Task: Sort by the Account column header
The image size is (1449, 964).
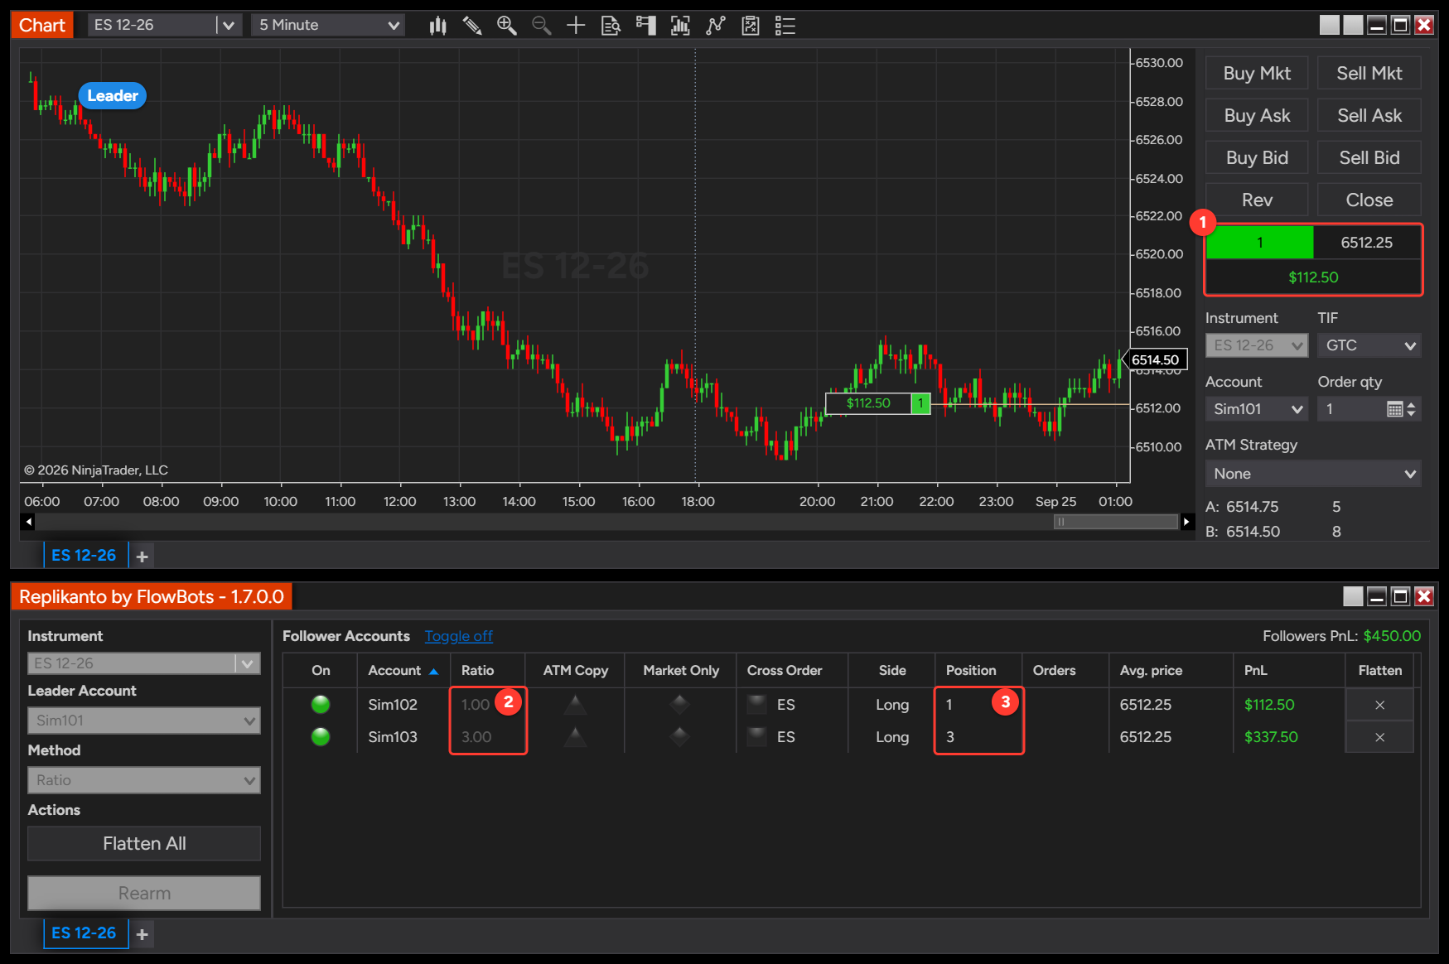Action: click(403, 671)
